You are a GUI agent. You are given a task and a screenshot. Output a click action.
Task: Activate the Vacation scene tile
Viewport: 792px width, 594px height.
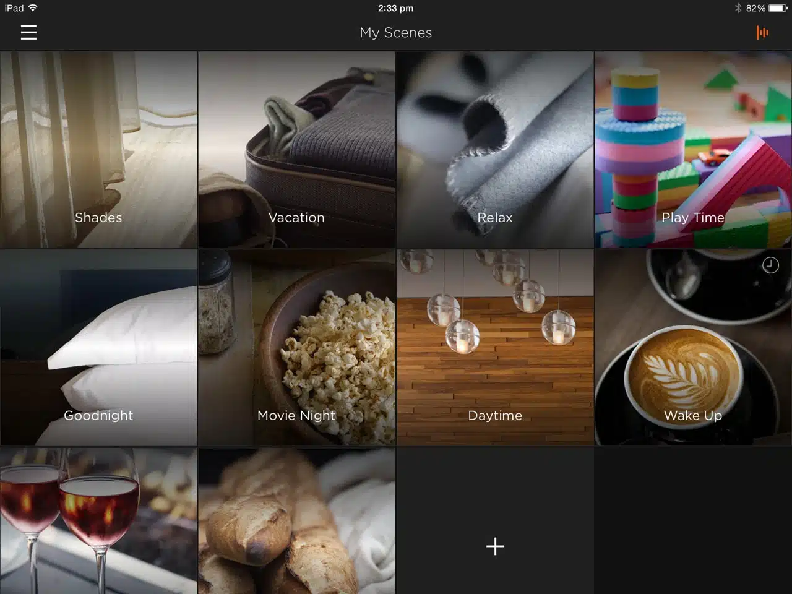pos(296,150)
